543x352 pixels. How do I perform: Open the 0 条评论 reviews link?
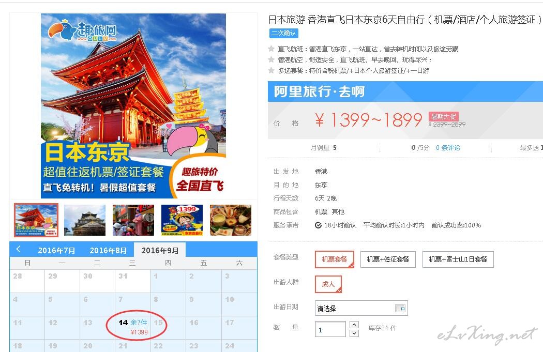click(x=448, y=148)
